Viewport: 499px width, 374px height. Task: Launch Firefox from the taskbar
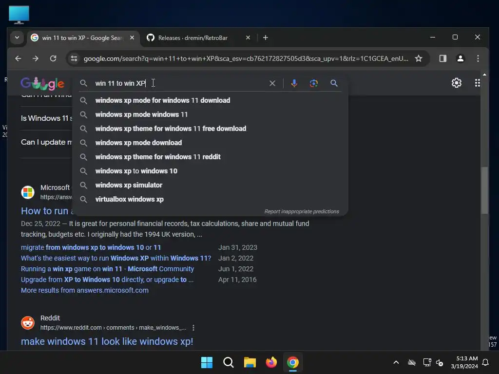pos(271,362)
